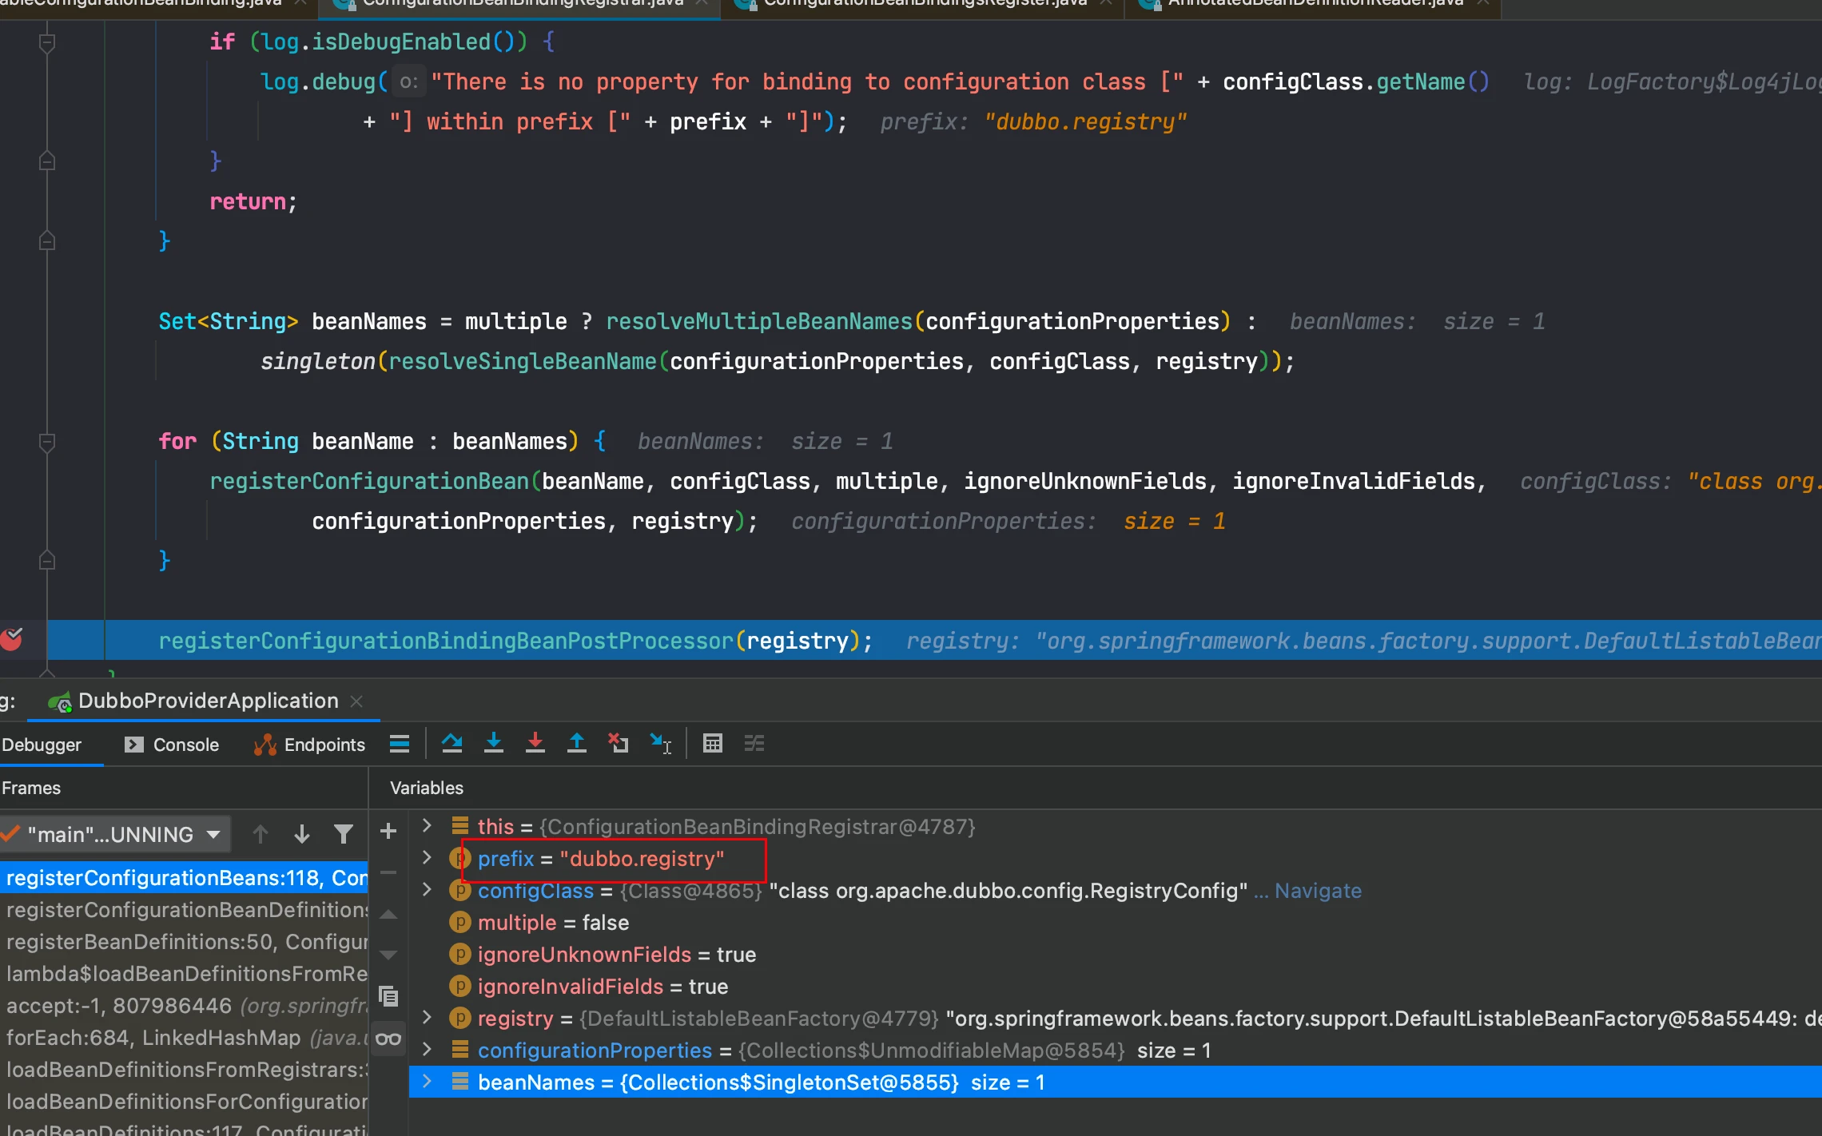Click resolveMultipleBeanNames in the code
The image size is (1822, 1136).
click(x=759, y=321)
